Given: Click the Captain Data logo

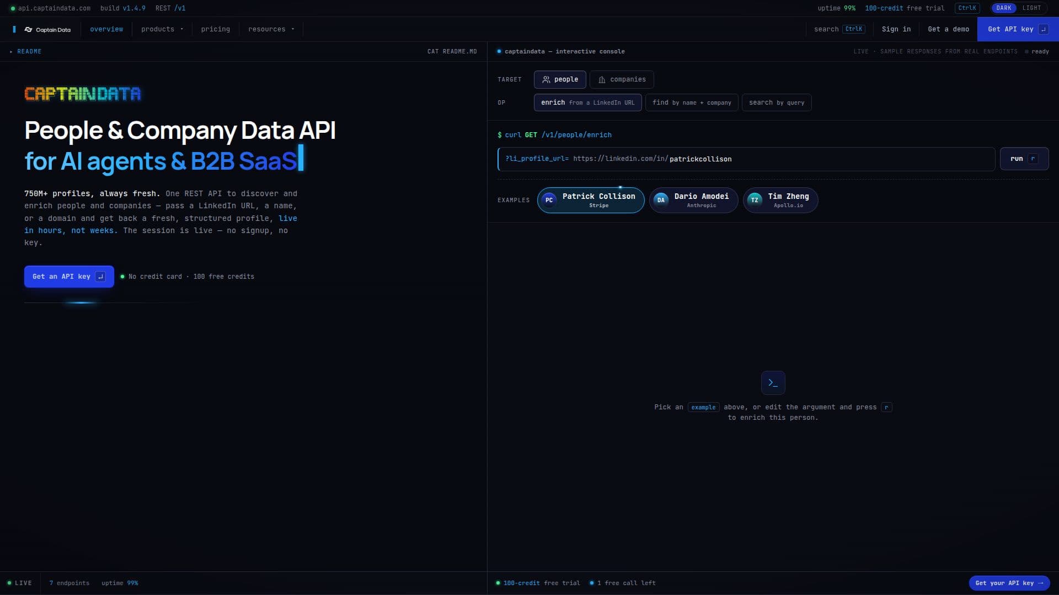Looking at the screenshot, I should [47, 30].
